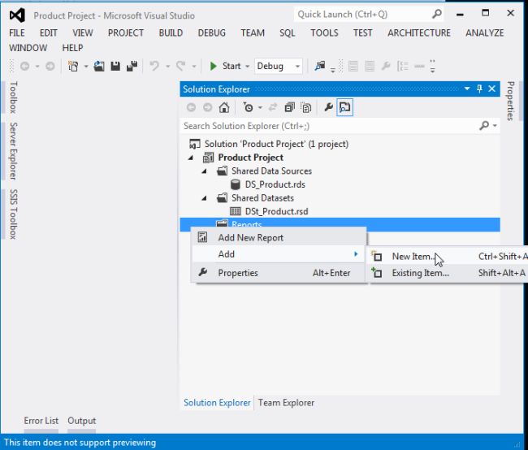Viewport: 528px width, 450px height.
Task: Collapse the Product Project node
Action: click(x=191, y=158)
